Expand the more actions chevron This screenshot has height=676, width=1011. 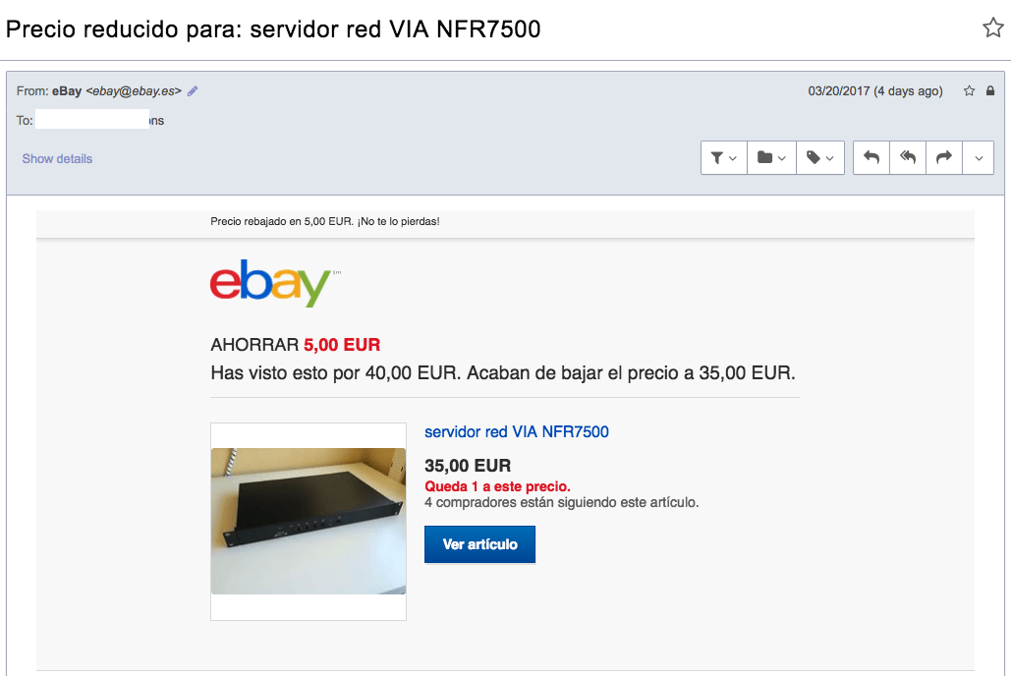(x=979, y=157)
